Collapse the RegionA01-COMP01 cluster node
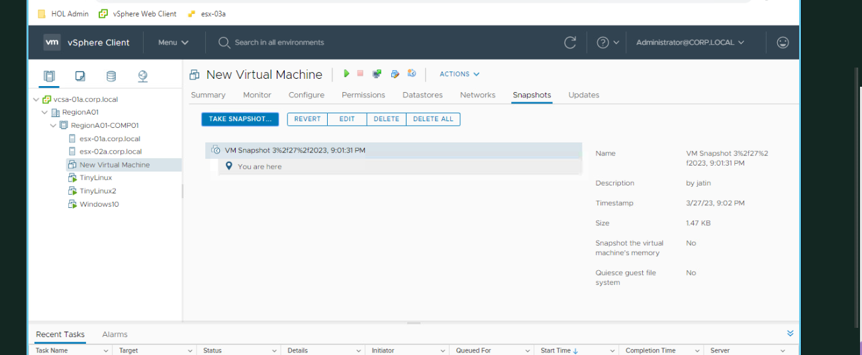 (x=54, y=125)
